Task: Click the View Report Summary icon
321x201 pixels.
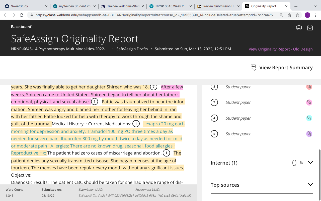Action: tap(253, 68)
